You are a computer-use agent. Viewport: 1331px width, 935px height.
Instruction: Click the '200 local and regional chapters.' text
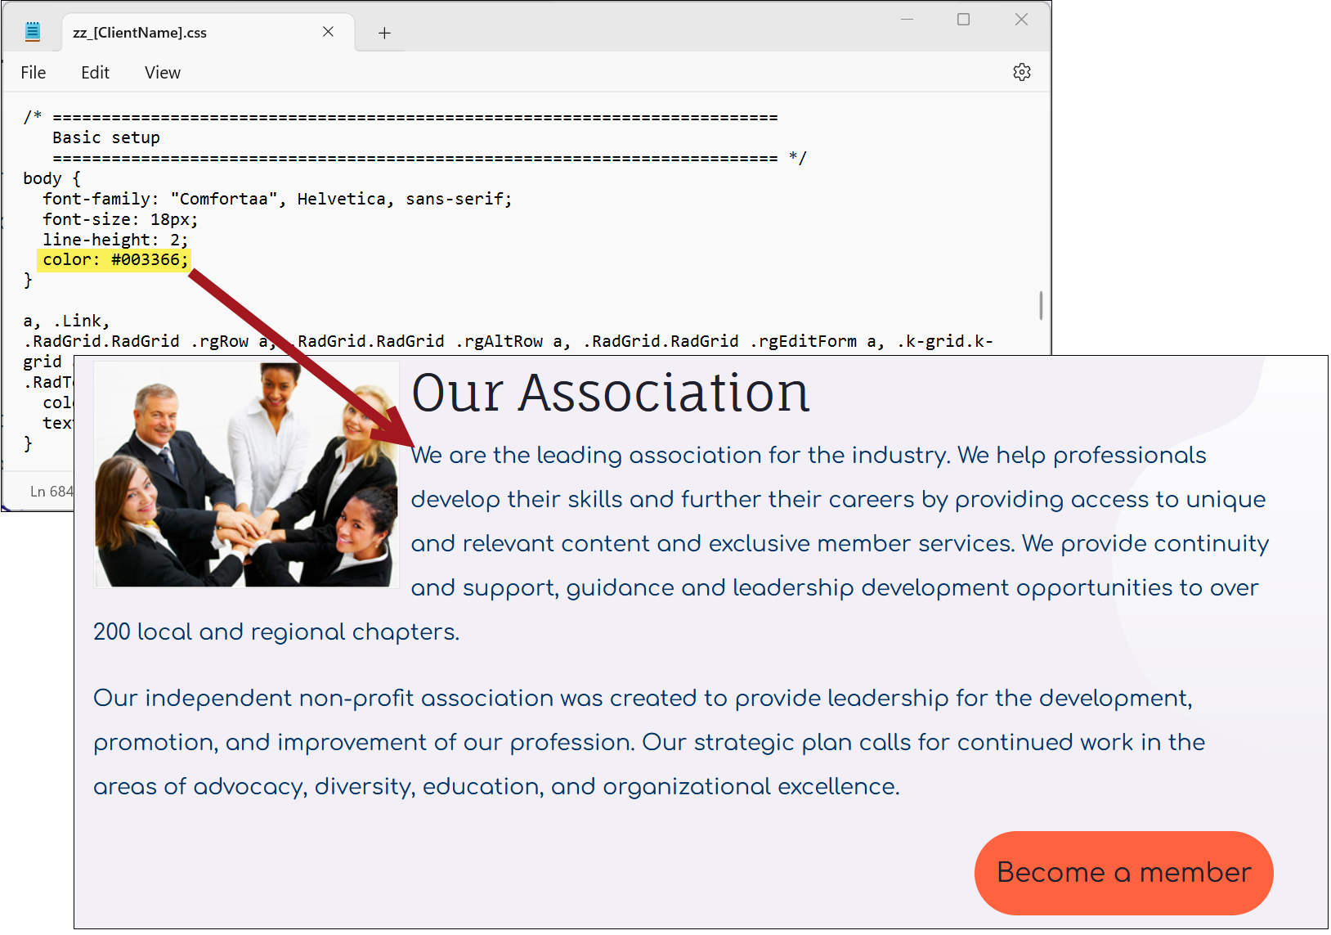[276, 632]
